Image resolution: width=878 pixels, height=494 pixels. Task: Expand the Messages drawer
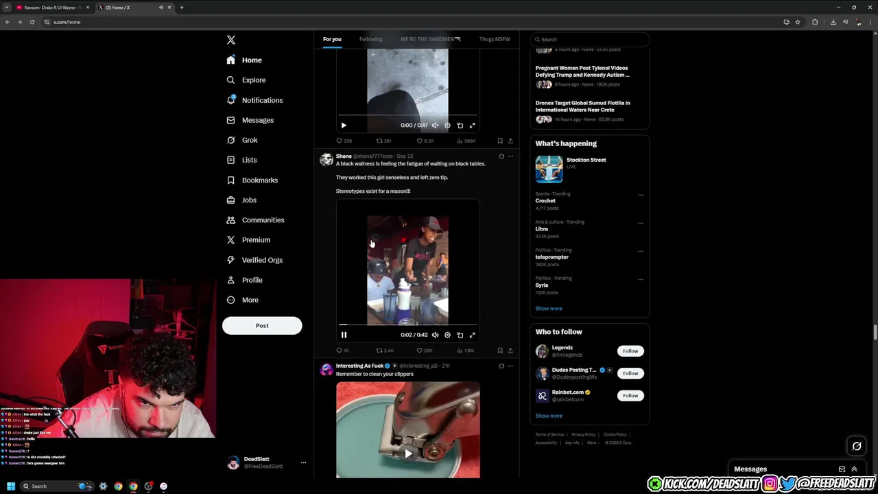(x=855, y=469)
